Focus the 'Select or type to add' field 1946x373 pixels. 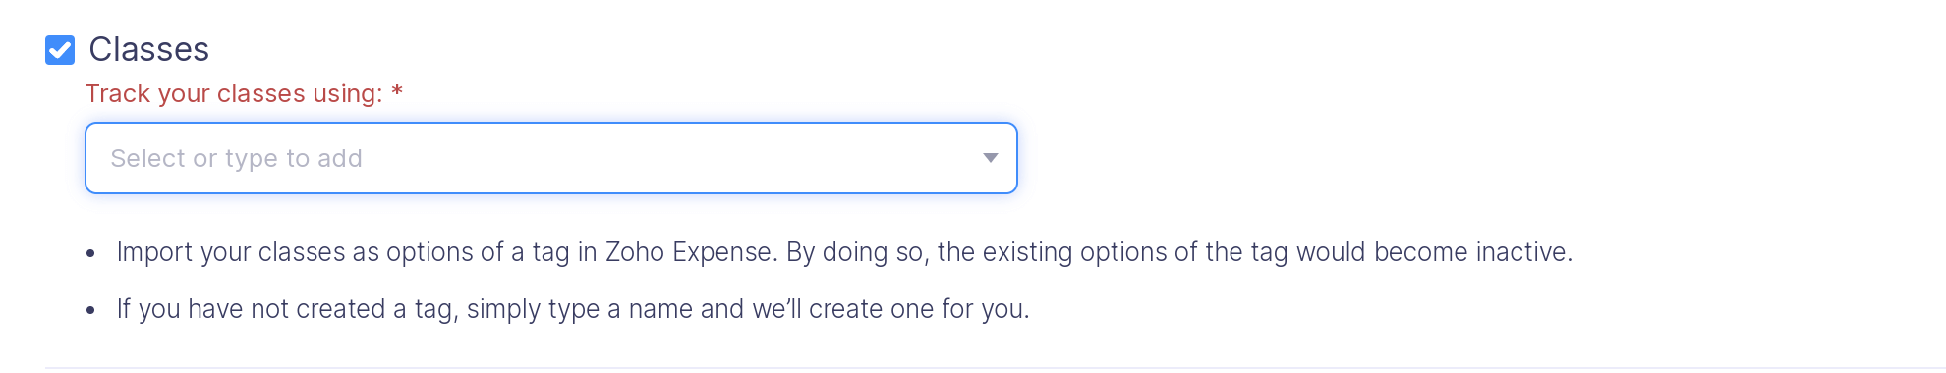point(551,158)
